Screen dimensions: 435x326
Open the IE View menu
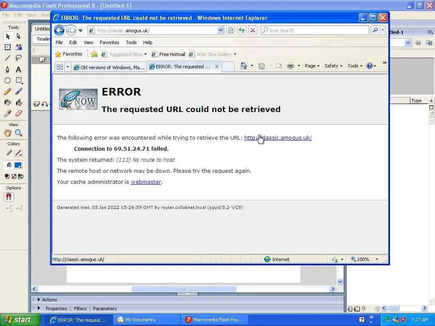pos(88,42)
